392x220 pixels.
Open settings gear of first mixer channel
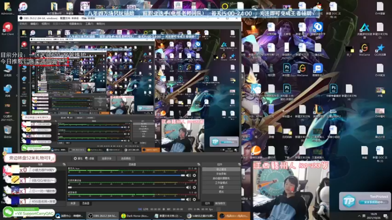tap(194, 176)
